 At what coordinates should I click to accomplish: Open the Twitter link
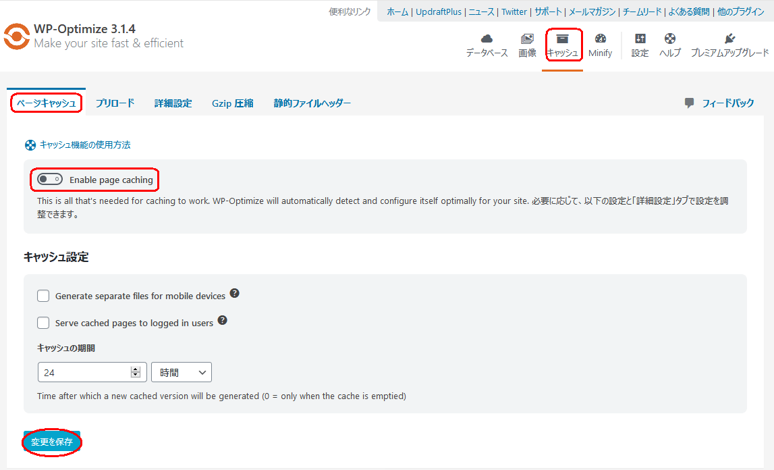pos(514,12)
